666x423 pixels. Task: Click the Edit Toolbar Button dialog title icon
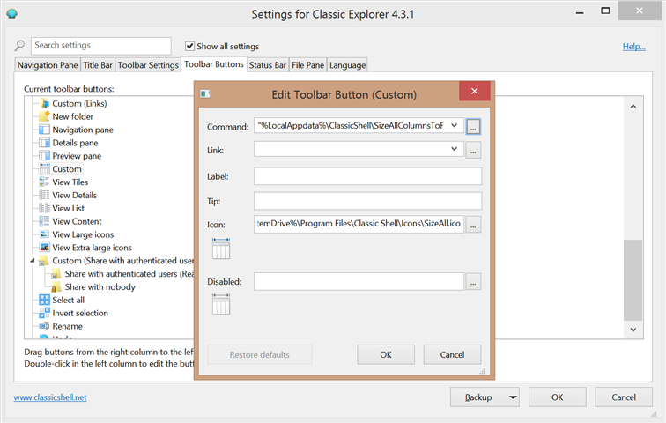205,94
